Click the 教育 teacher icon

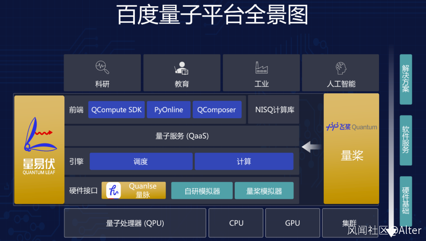tap(181, 68)
